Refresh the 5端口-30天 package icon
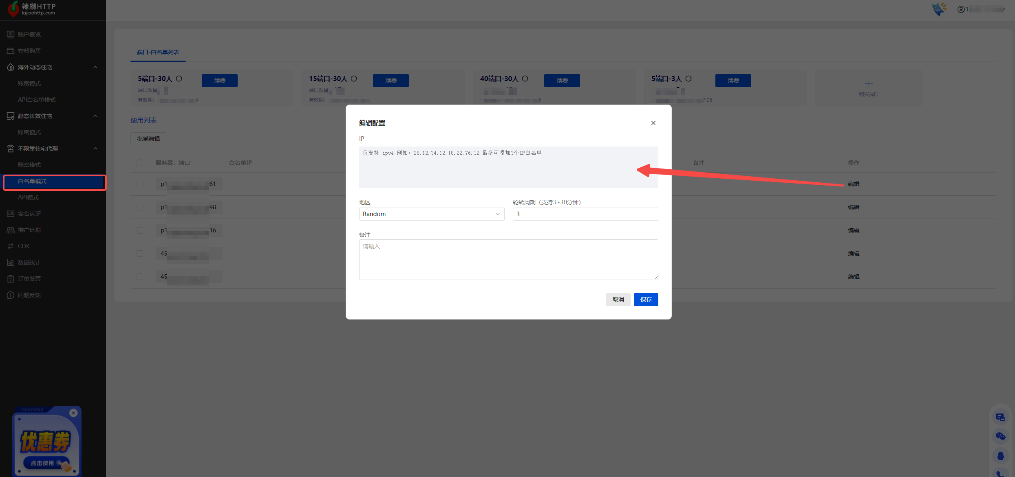1015x477 pixels. [179, 79]
